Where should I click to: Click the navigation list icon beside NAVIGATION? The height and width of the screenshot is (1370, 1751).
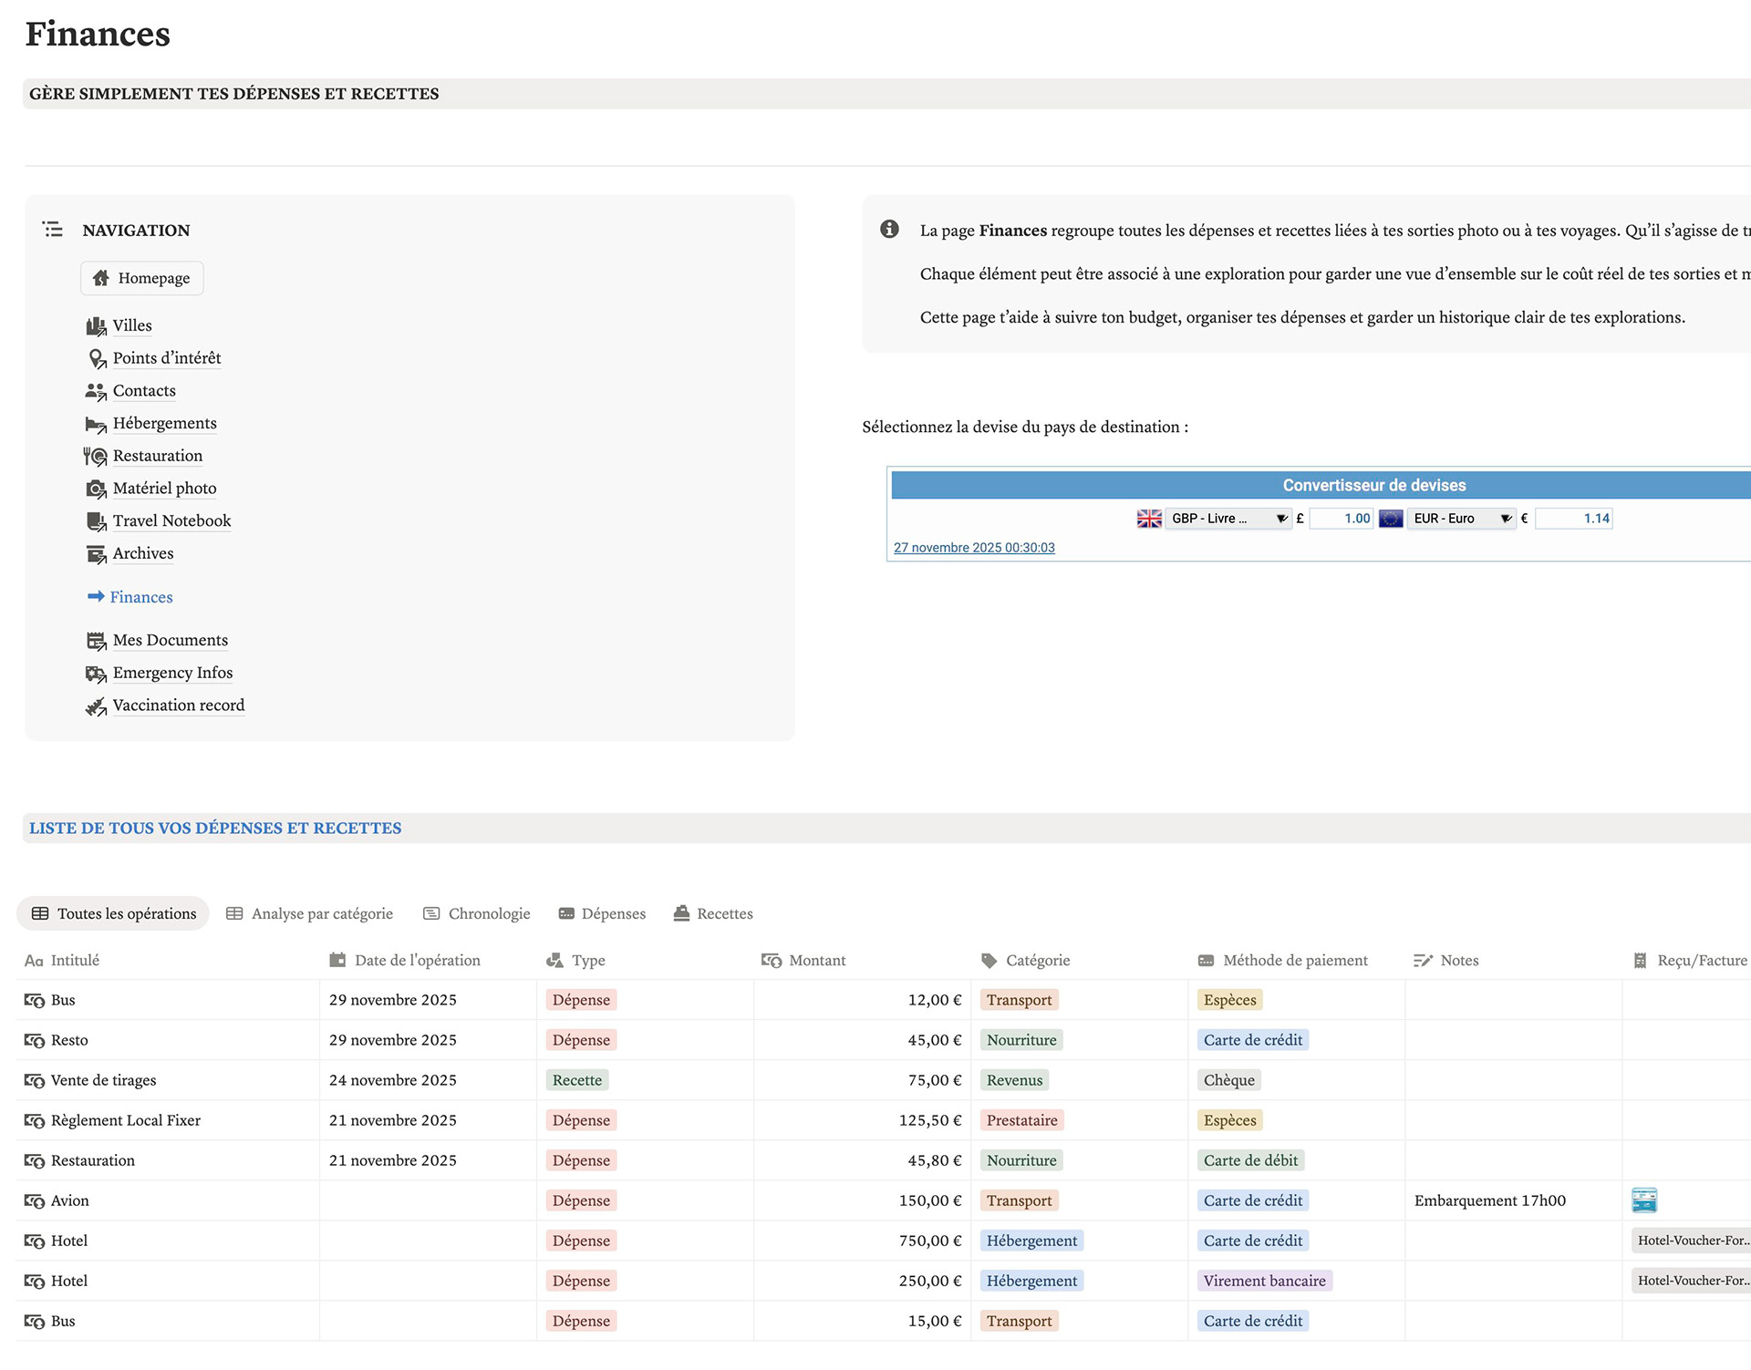coord(53,230)
